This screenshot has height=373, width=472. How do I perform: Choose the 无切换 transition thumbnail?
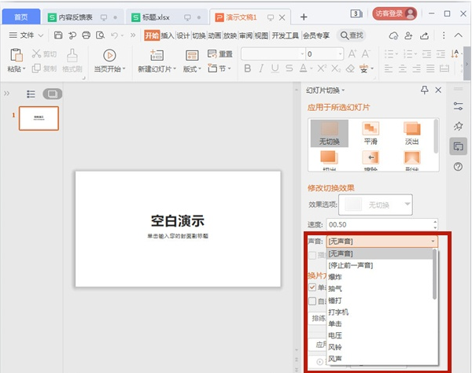[x=330, y=129]
